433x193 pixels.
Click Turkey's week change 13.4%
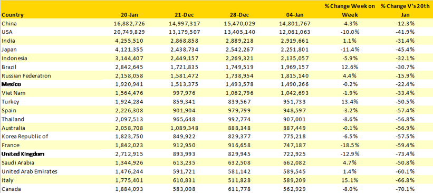coord(350,102)
